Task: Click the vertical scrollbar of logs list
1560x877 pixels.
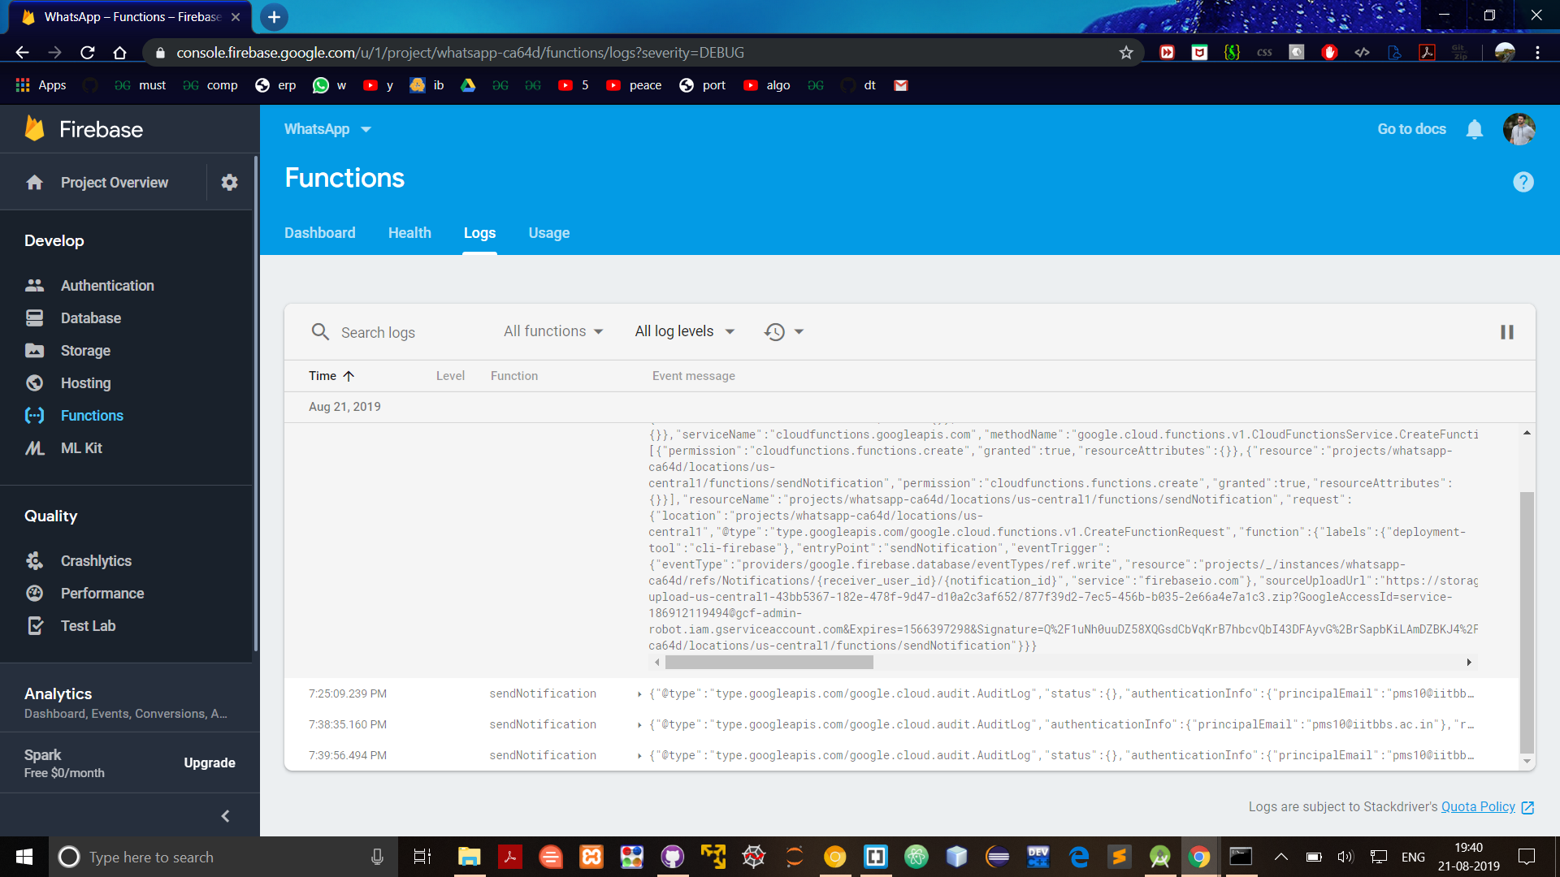Action: point(1527,622)
